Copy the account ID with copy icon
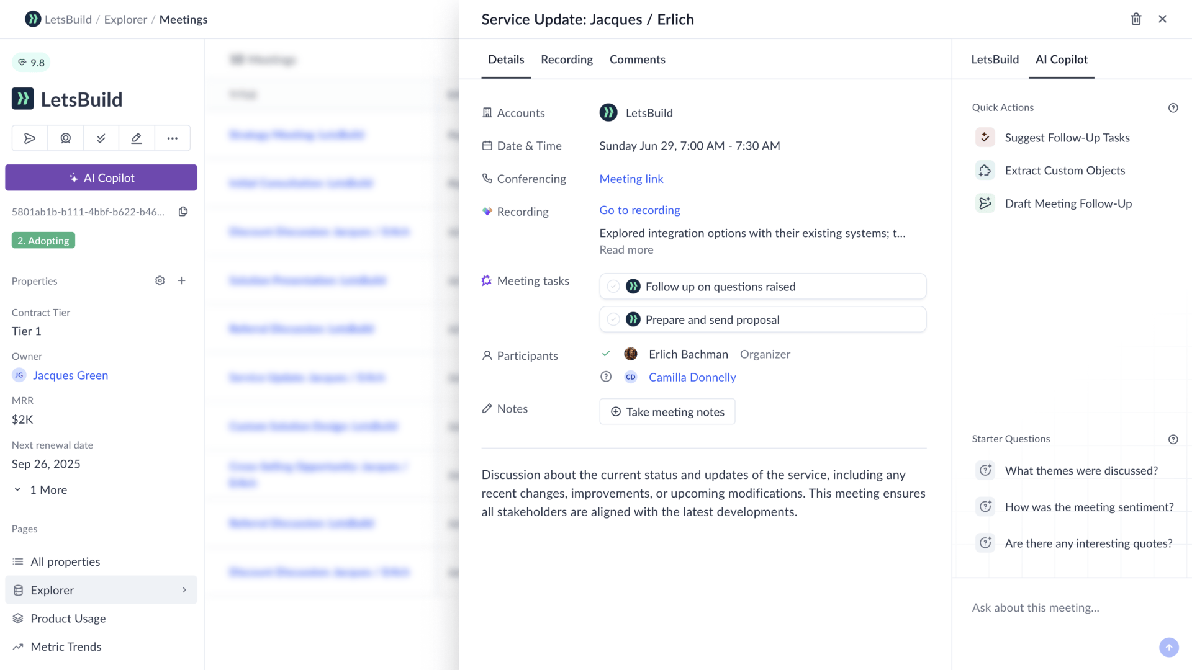Screen dimensions: 1192x670 tap(183, 212)
